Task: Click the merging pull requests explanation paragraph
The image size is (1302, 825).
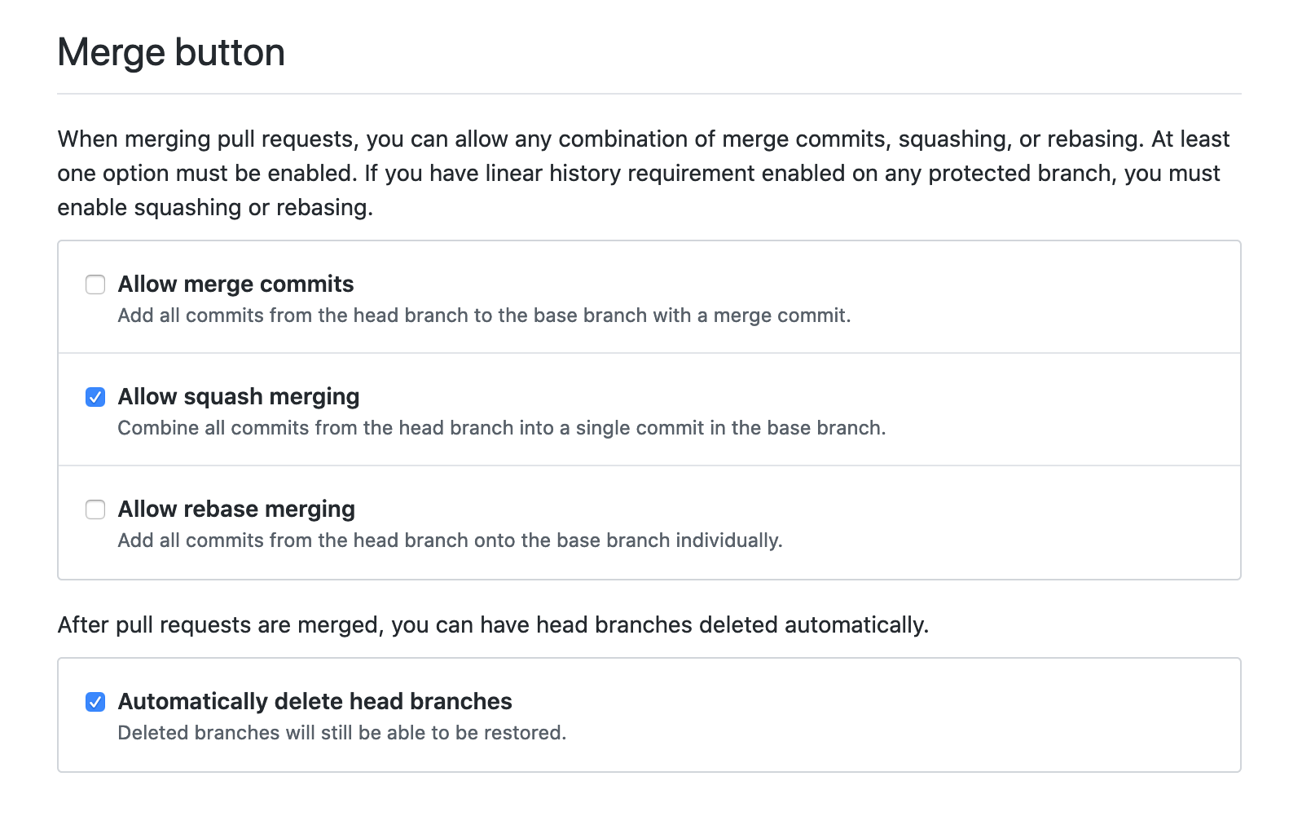Action: pos(643,173)
